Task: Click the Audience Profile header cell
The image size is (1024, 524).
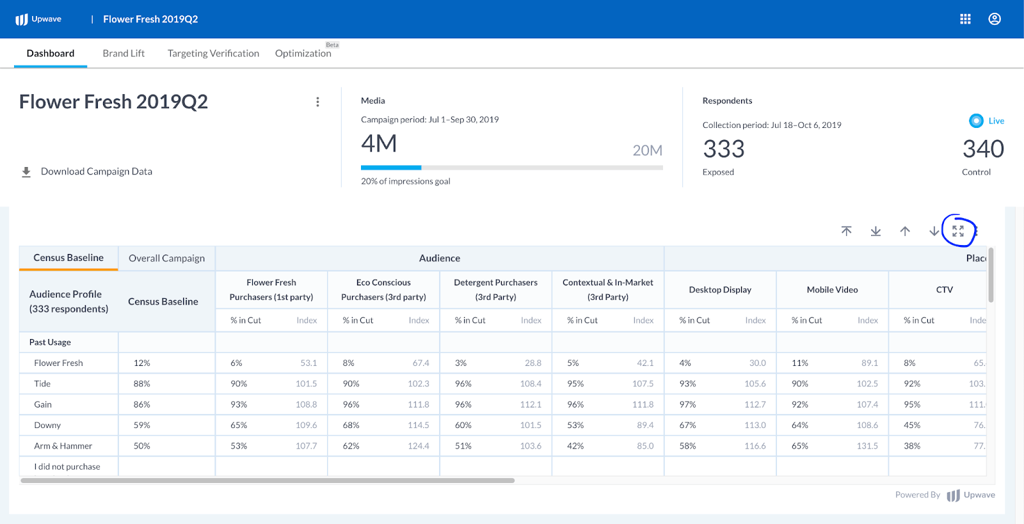Action: [68, 301]
